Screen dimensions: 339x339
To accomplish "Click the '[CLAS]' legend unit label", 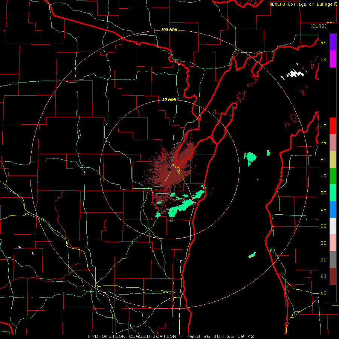I will pyautogui.click(x=318, y=26).
